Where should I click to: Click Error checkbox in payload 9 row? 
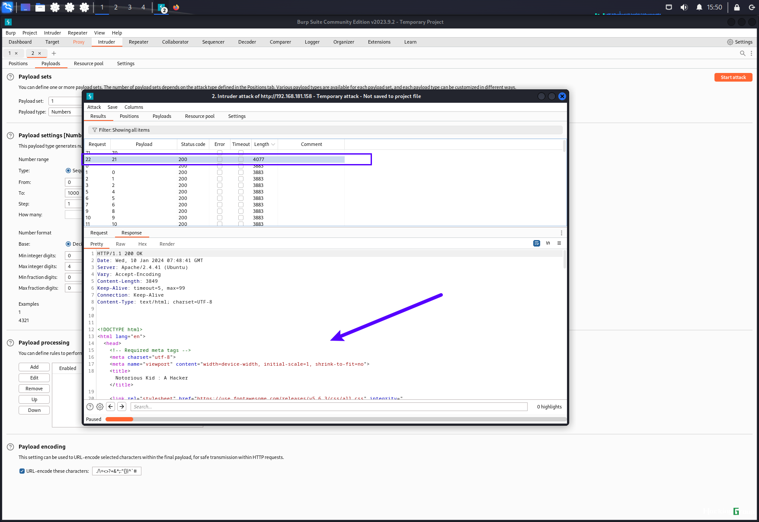220,218
